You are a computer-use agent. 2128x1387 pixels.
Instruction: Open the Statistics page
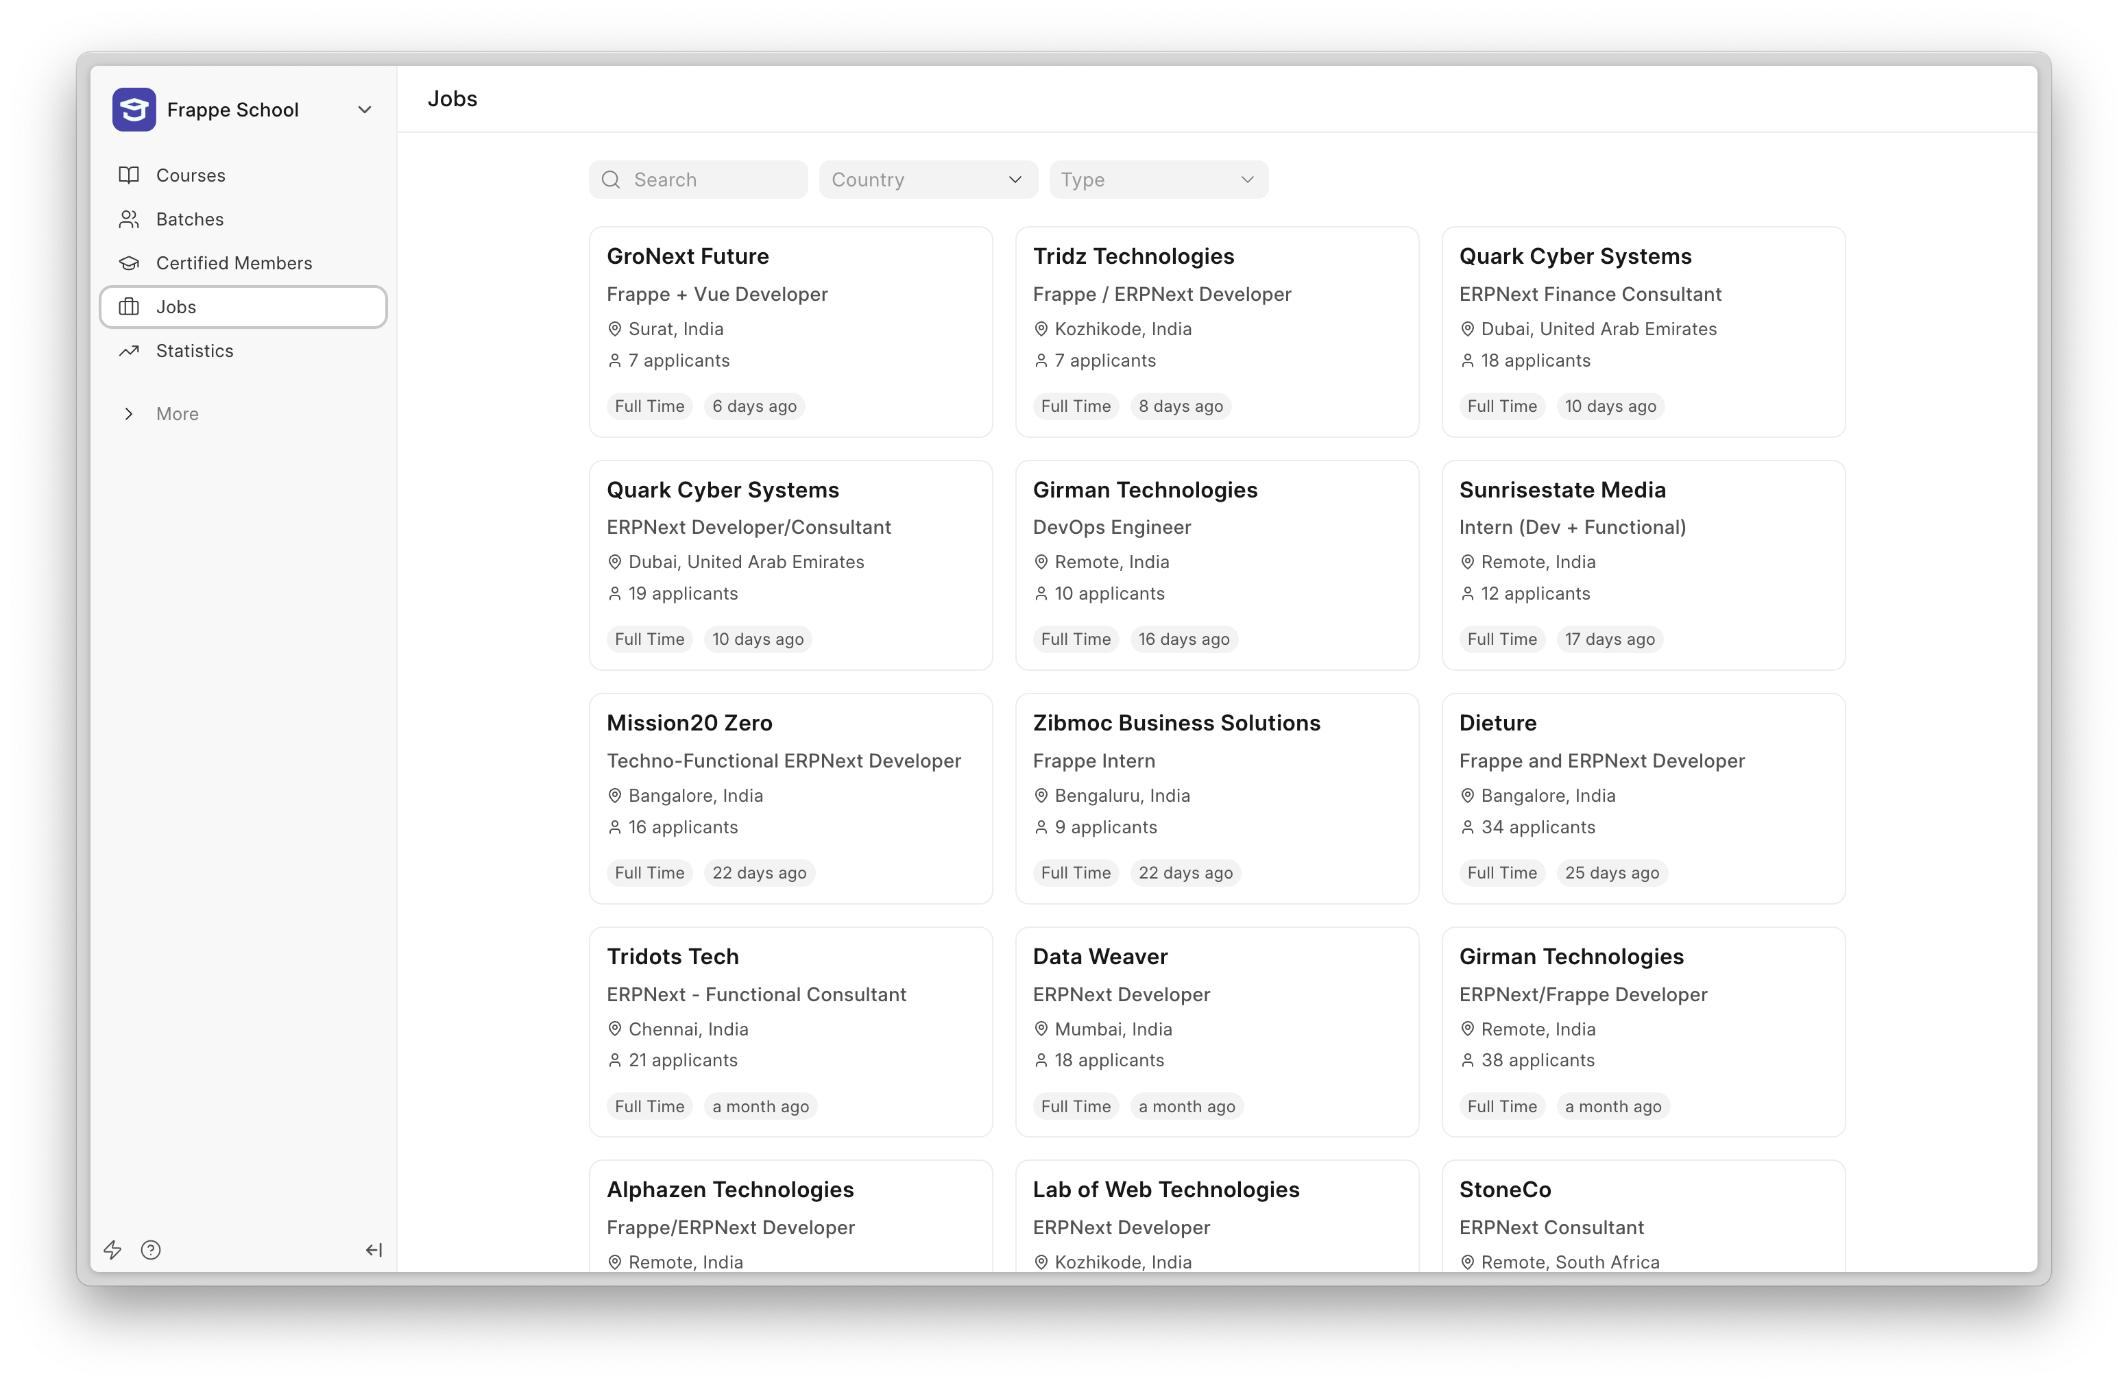pos(243,350)
